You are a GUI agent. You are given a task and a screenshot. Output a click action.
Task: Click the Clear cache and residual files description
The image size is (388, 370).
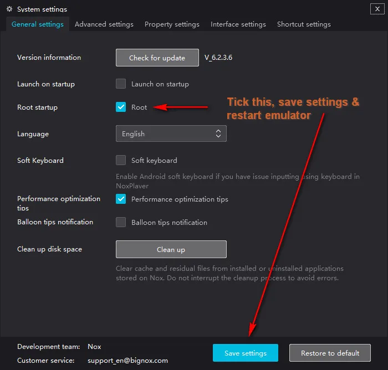point(229,273)
